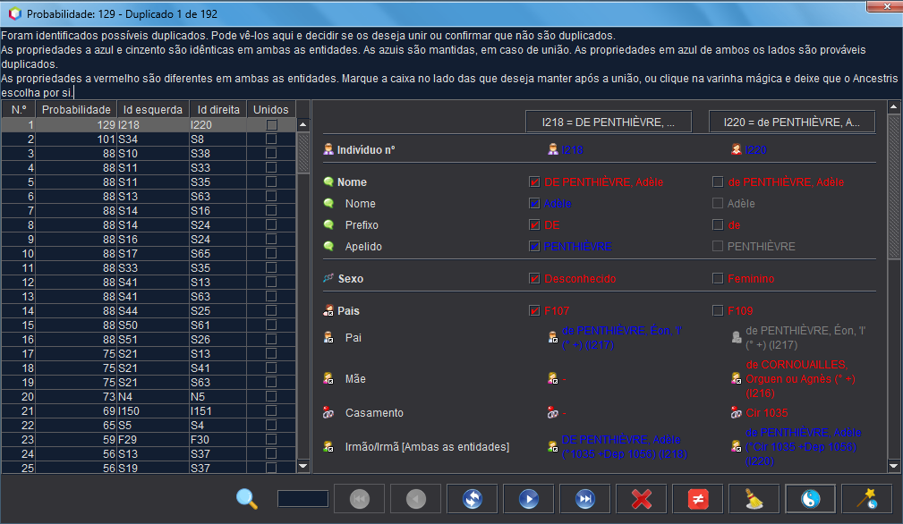Screen dimensions: 903x524
Task: Uncheck the left DE PENTHIÈVRE, Adèle name checkbox
Action: pyautogui.click(x=535, y=182)
